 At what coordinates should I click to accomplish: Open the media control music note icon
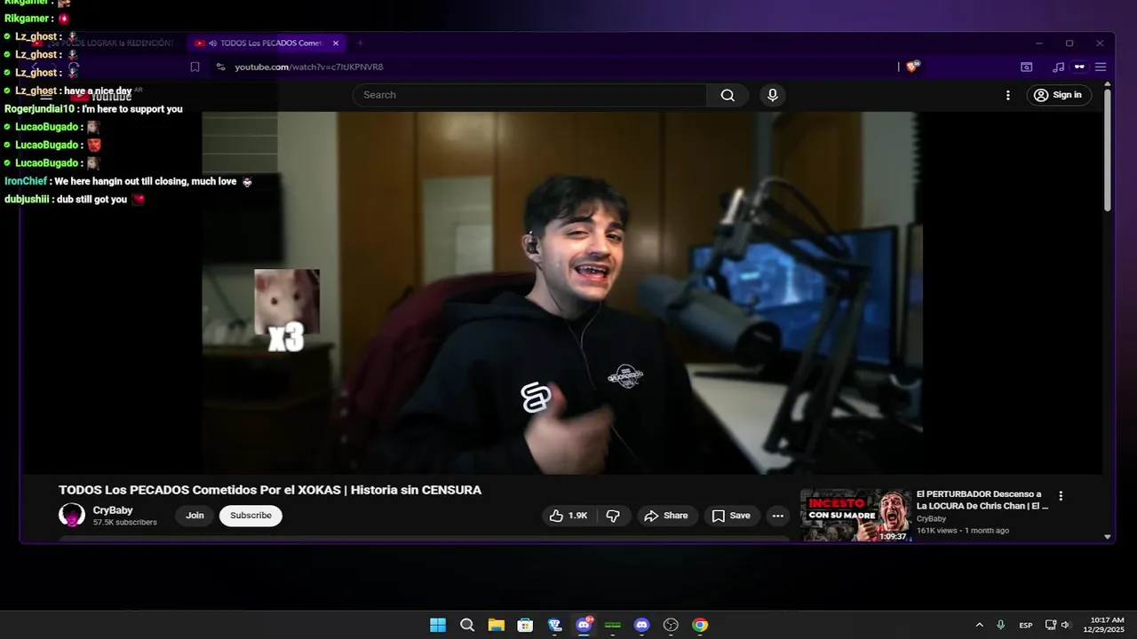[x=1058, y=67]
